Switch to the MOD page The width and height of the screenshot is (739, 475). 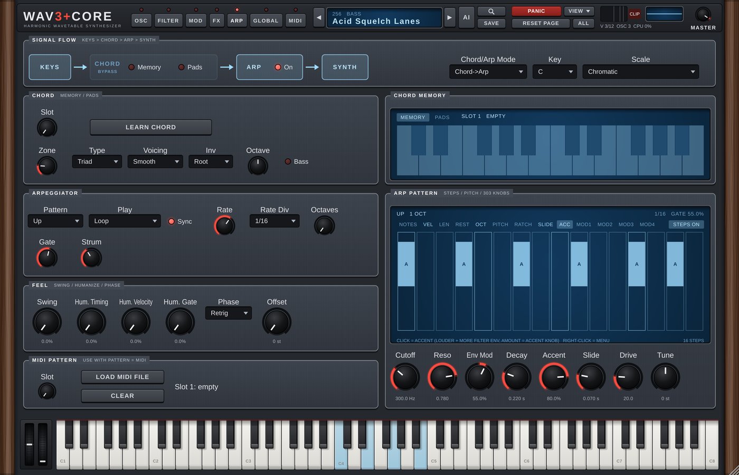click(195, 21)
